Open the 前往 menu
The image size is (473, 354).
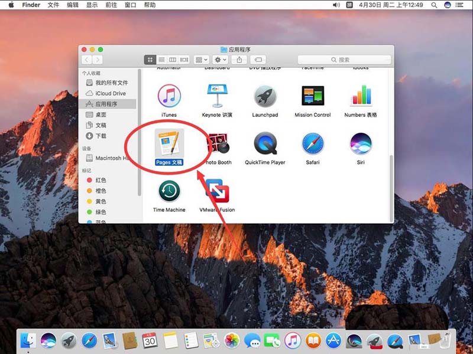(111, 5)
